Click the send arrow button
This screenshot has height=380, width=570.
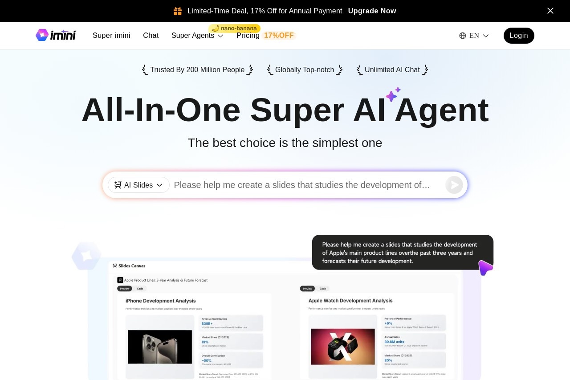(454, 185)
